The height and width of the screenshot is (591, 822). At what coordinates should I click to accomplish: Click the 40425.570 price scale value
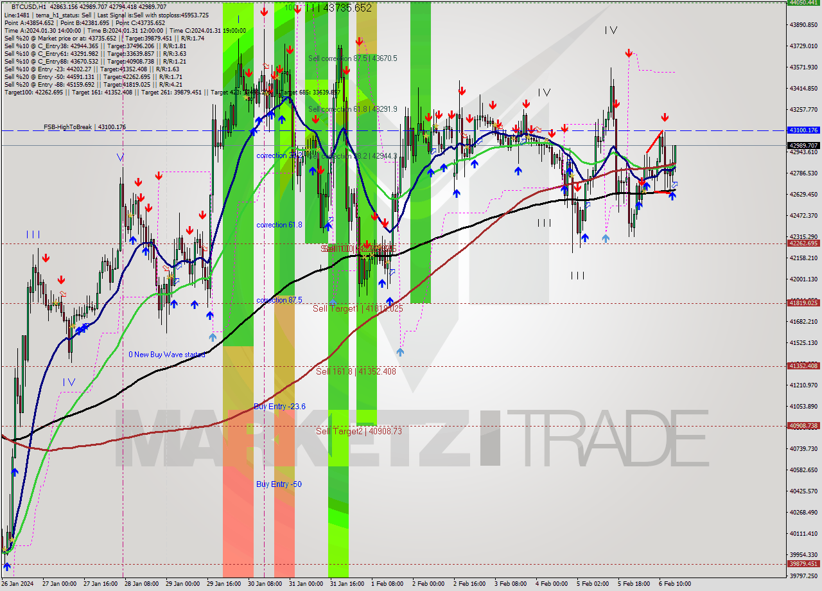click(804, 491)
